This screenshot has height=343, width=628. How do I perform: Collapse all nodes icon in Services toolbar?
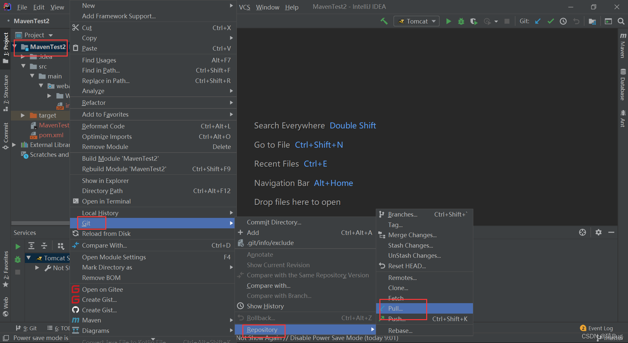44,246
